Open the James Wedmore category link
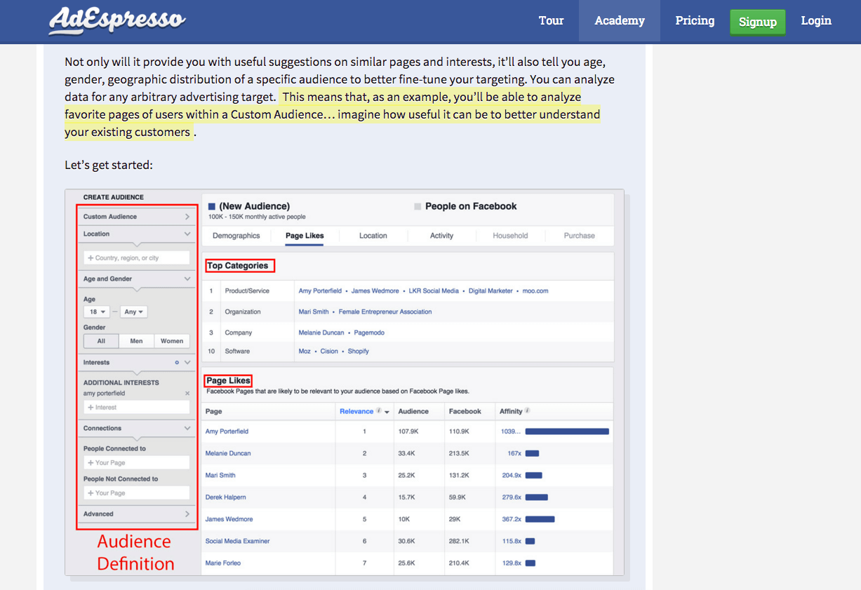Screen dimensions: 861x590 [375, 291]
